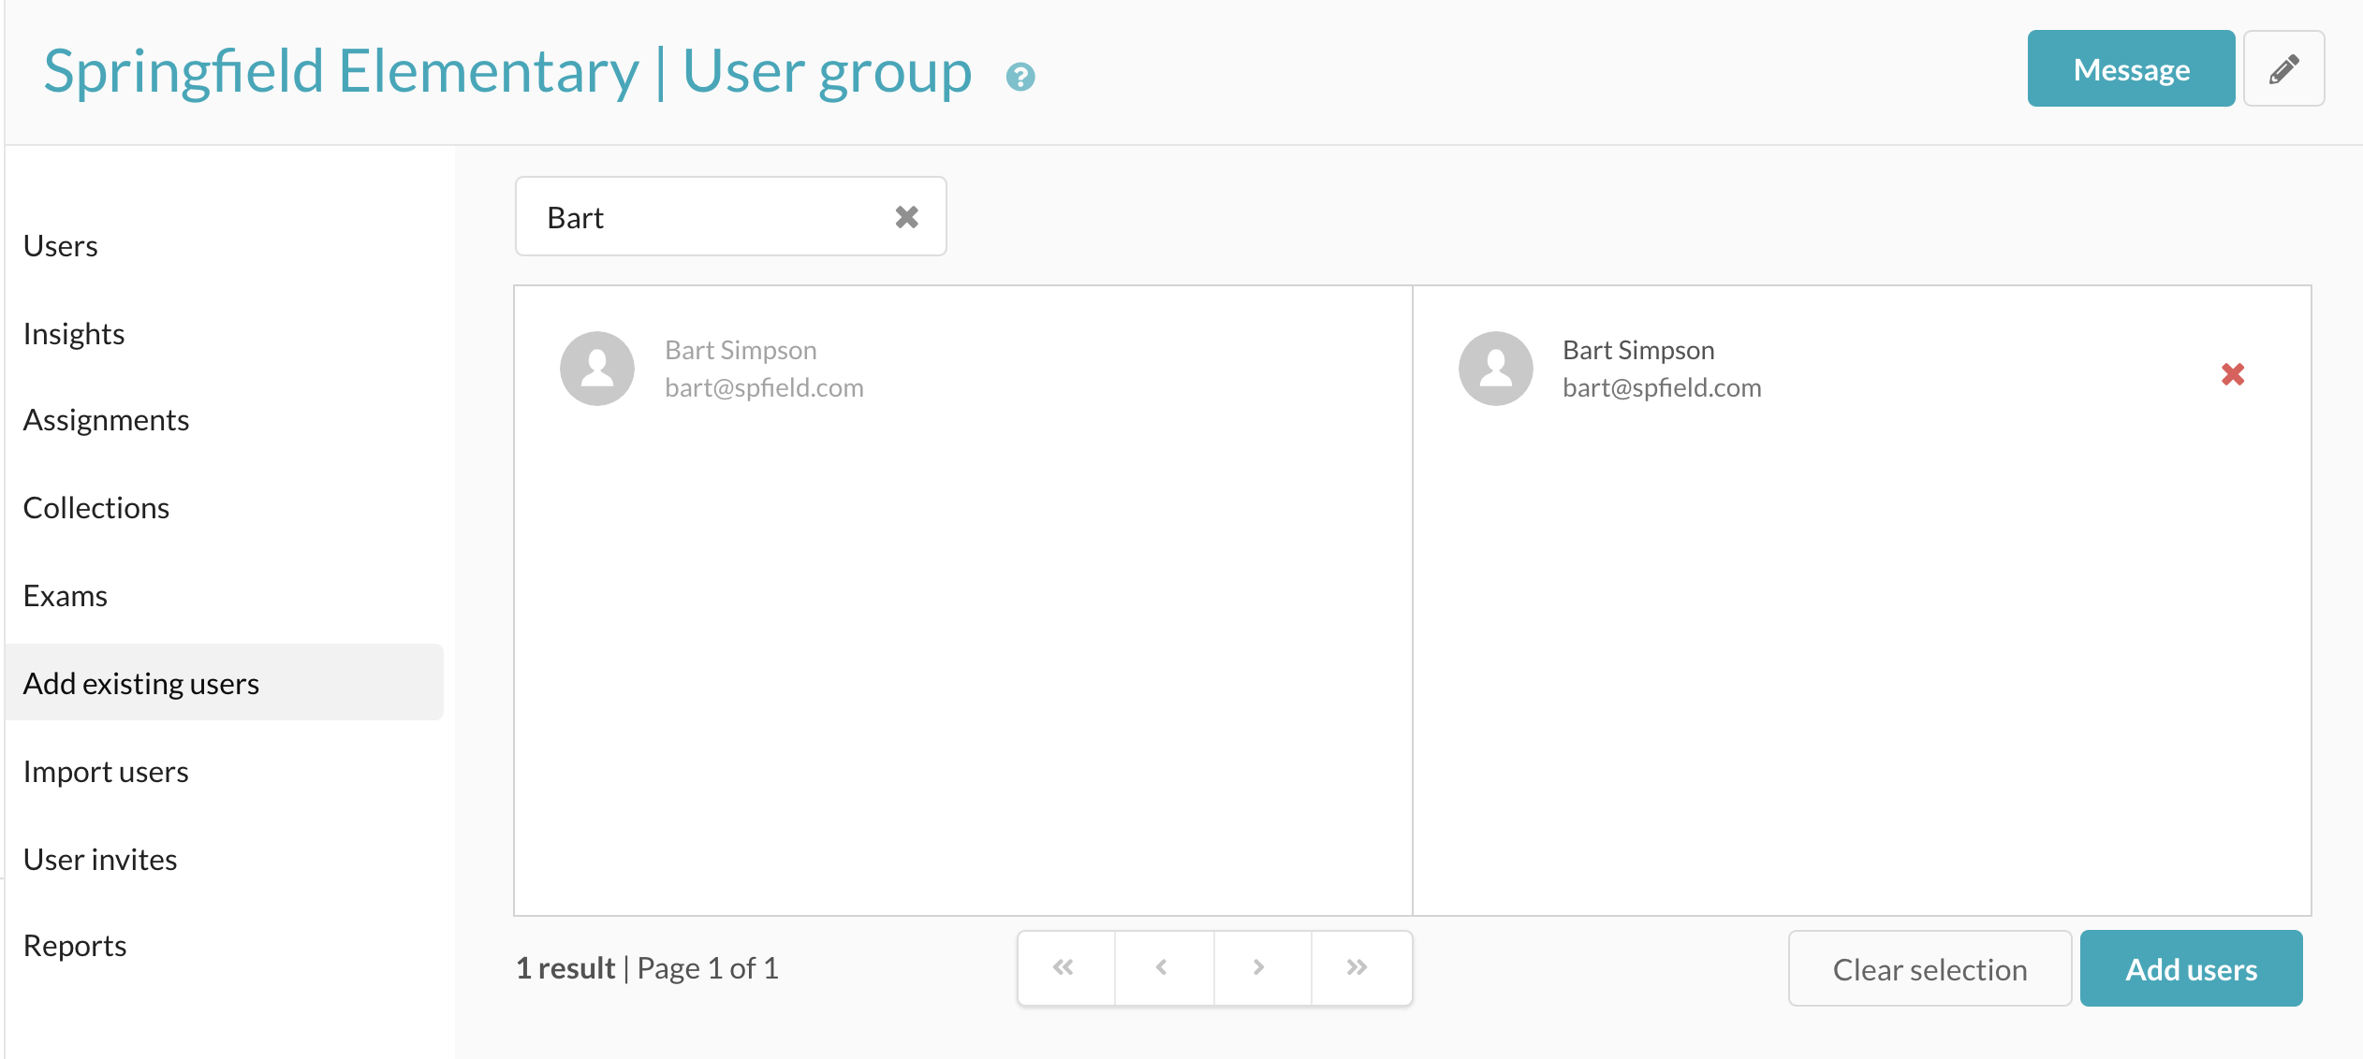Click bart@spfield.com in selected panel
This screenshot has width=2363, height=1059.
[1662, 387]
